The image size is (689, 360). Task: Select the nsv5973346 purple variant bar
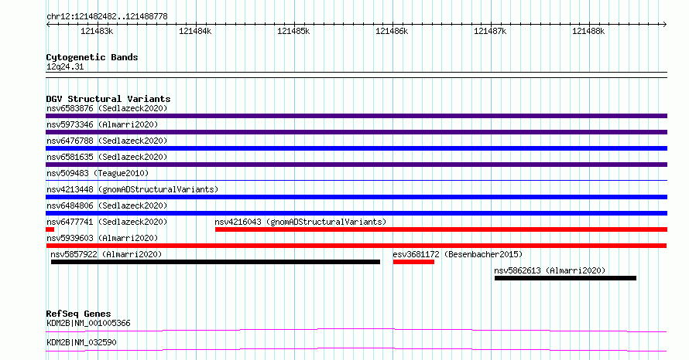(356, 132)
